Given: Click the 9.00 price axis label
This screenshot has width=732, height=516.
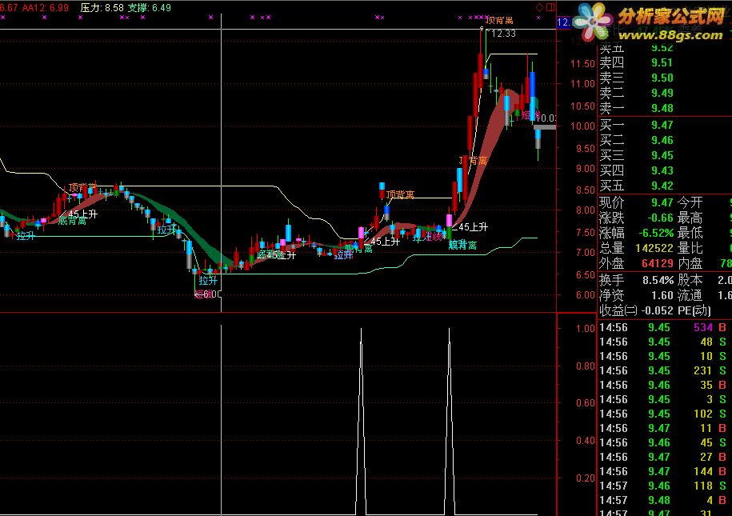Looking at the screenshot, I should point(585,169).
